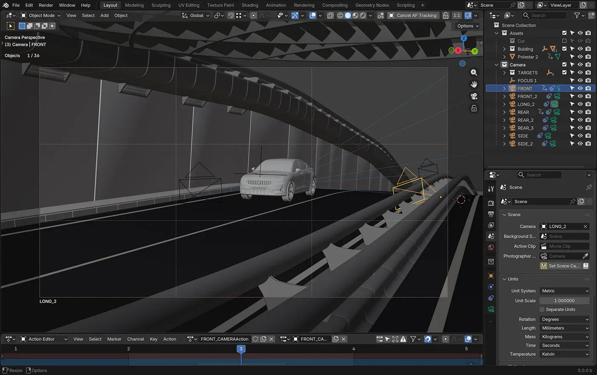Expand the Bulding collection in outliner
The width and height of the screenshot is (597, 375).
click(504, 49)
